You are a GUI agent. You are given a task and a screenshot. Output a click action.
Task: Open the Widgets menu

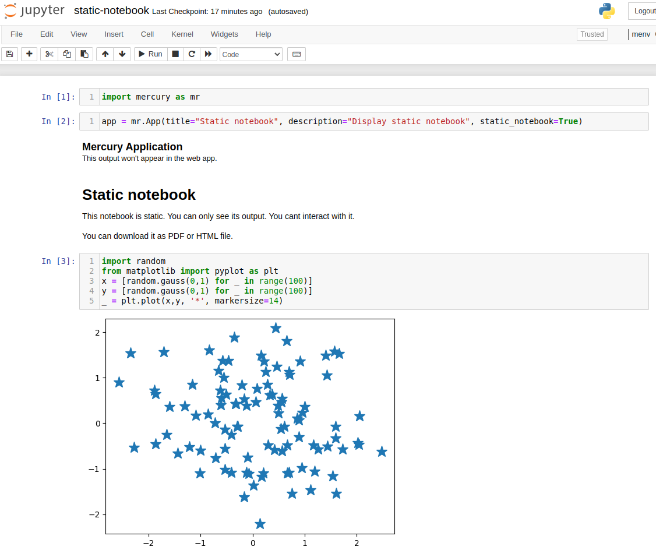(x=224, y=34)
